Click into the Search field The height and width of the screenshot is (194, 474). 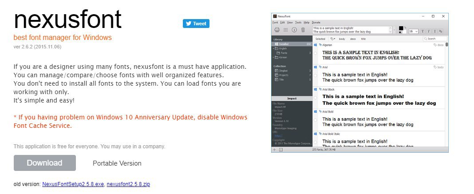[435, 39]
